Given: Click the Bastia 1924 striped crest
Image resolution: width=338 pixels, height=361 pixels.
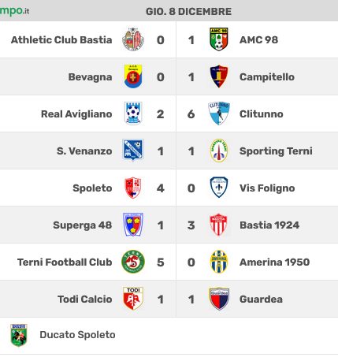Looking at the screenshot, I should (x=219, y=225).
